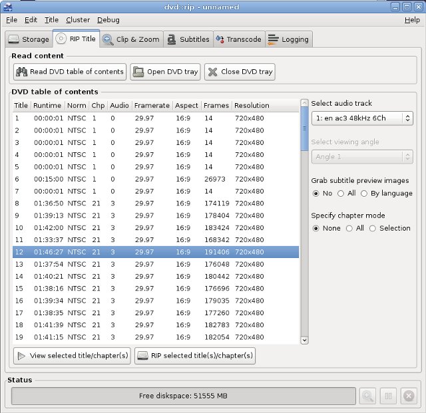Click the scrollbar down arrow

pos(305,341)
